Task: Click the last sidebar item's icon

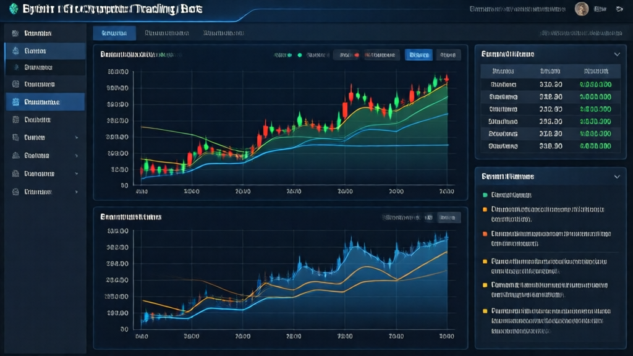Action: click(15, 192)
